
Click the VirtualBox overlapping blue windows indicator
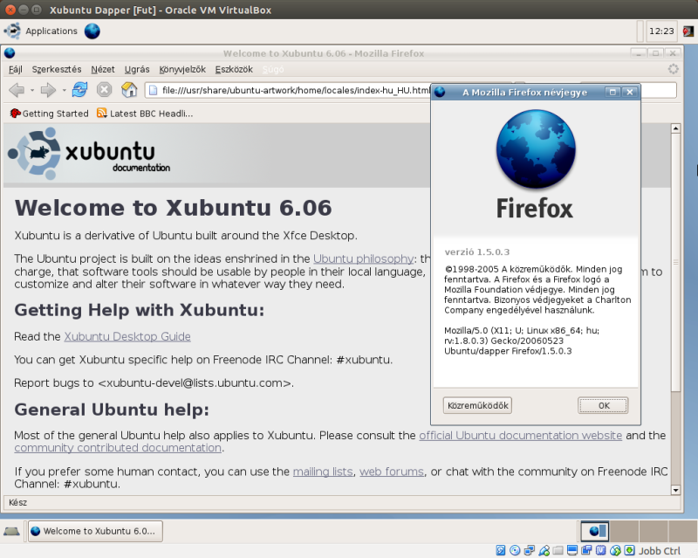coord(586,551)
